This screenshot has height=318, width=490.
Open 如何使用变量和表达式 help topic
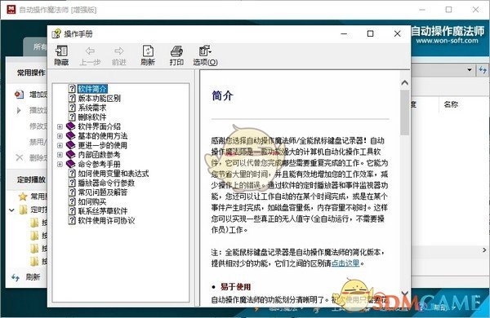(114, 174)
